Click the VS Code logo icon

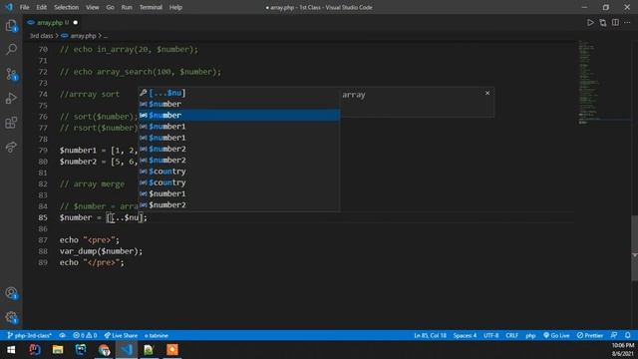coord(9,7)
